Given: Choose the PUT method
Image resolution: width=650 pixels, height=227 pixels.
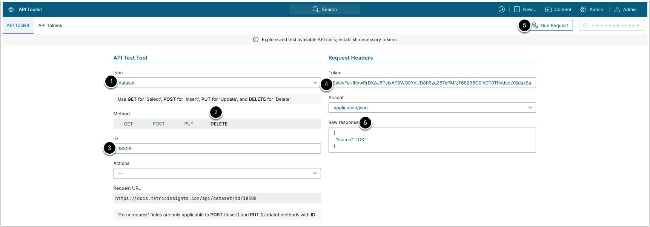Looking at the screenshot, I should [189, 124].
